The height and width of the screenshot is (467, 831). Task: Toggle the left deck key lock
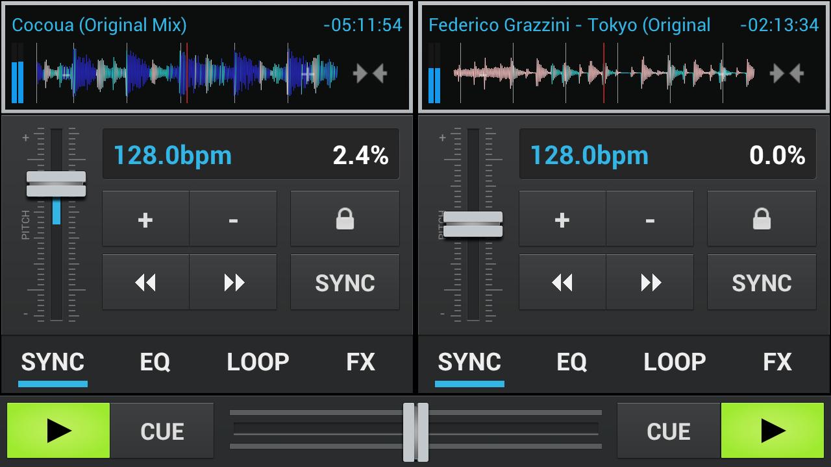345,219
